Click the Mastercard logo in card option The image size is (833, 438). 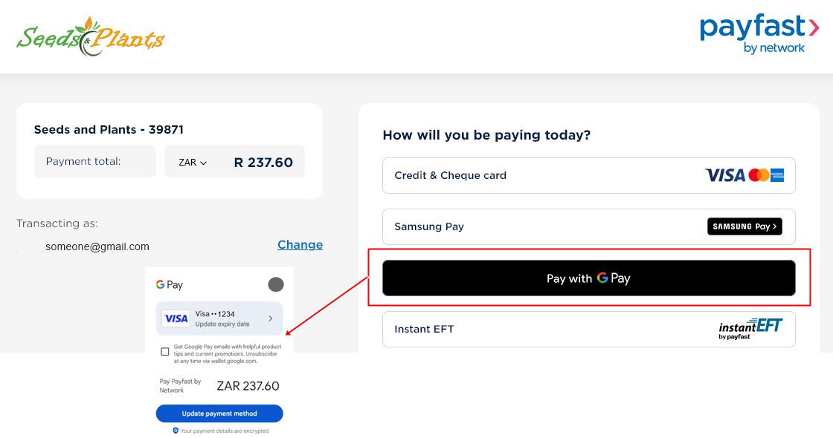pos(759,175)
